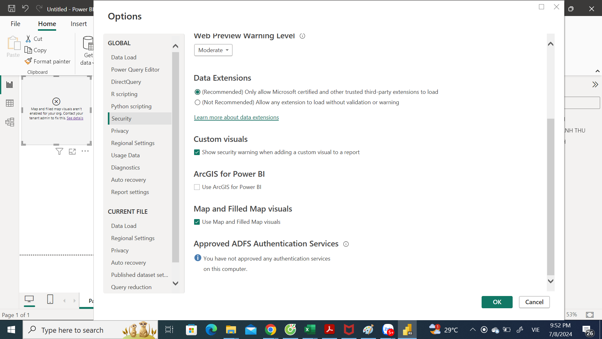
Task: Select Global Privacy option
Action: [120, 131]
